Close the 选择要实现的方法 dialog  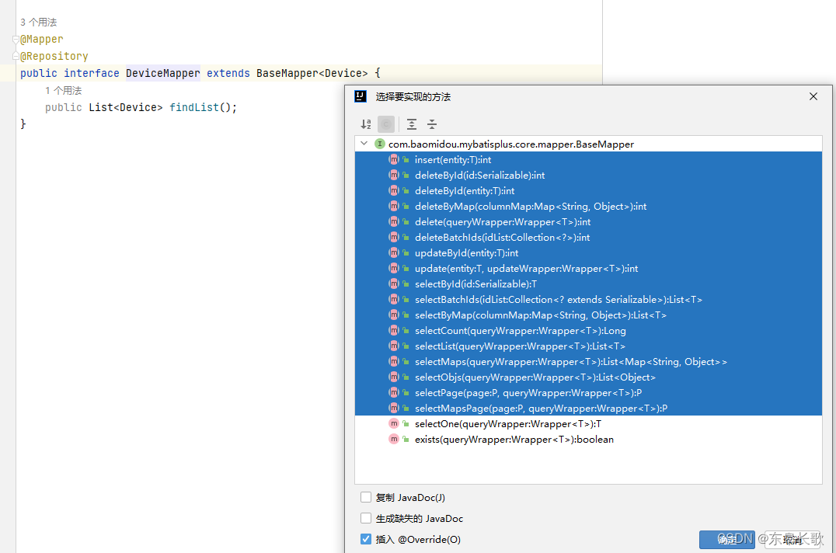click(813, 96)
